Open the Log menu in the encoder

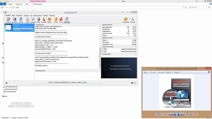tap(31, 16)
